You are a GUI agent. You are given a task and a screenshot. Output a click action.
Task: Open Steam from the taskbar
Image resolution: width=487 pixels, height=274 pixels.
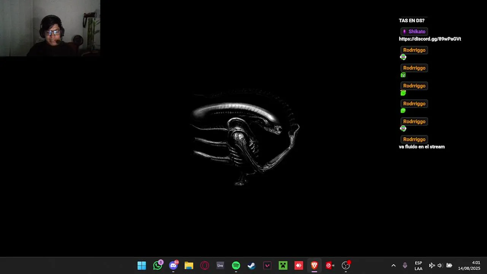tap(251, 266)
